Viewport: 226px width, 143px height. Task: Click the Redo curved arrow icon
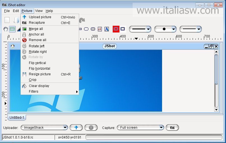point(82,20)
